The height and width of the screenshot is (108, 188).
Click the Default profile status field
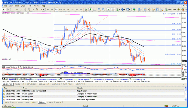(x=85, y=106)
